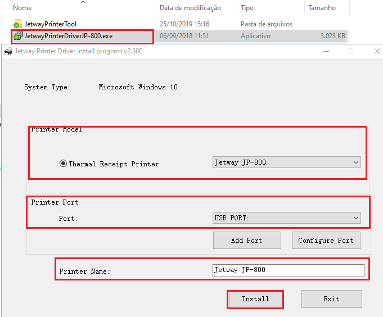The height and width of the screenshot is (317, 383).
Task: Click the Thermal Receipt Printer label
Action: point(114,164)
